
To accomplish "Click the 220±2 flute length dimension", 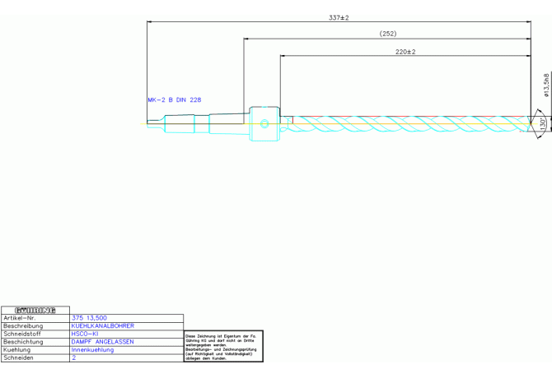I will pyautogui.click(x=405, y=51).
